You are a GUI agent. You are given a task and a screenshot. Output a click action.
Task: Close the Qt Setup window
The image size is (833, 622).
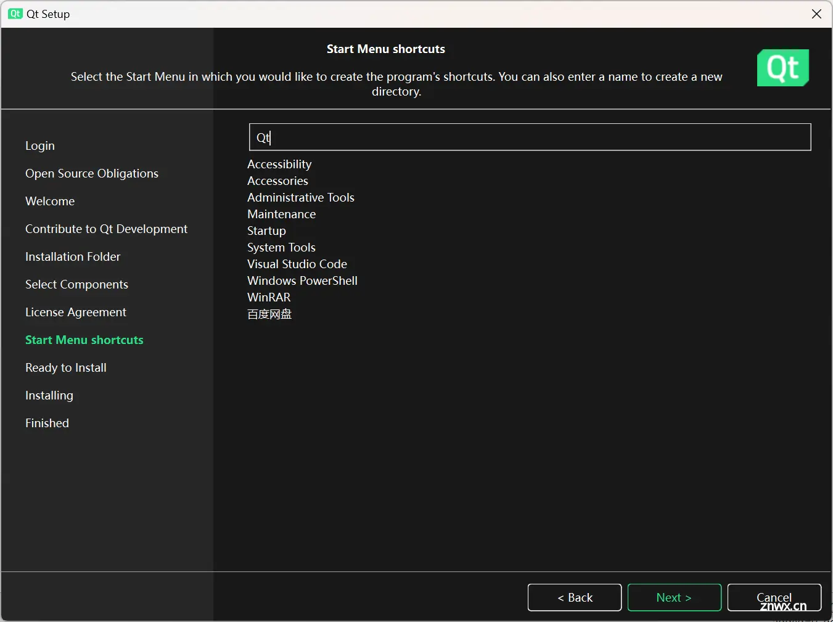click(816, 14)
